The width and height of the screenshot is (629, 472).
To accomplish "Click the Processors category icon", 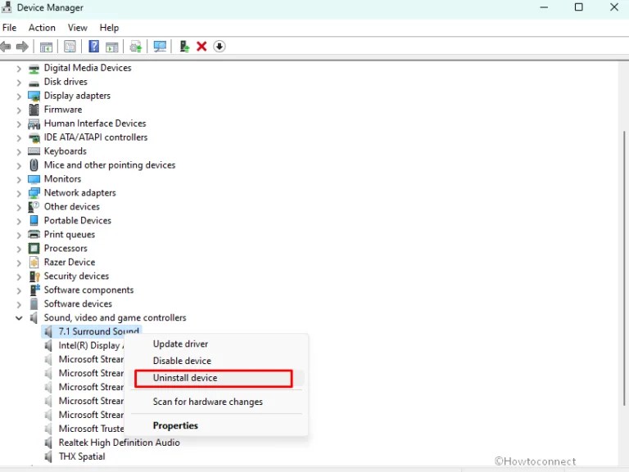I will pyautogui.click(x=34, y=249).
